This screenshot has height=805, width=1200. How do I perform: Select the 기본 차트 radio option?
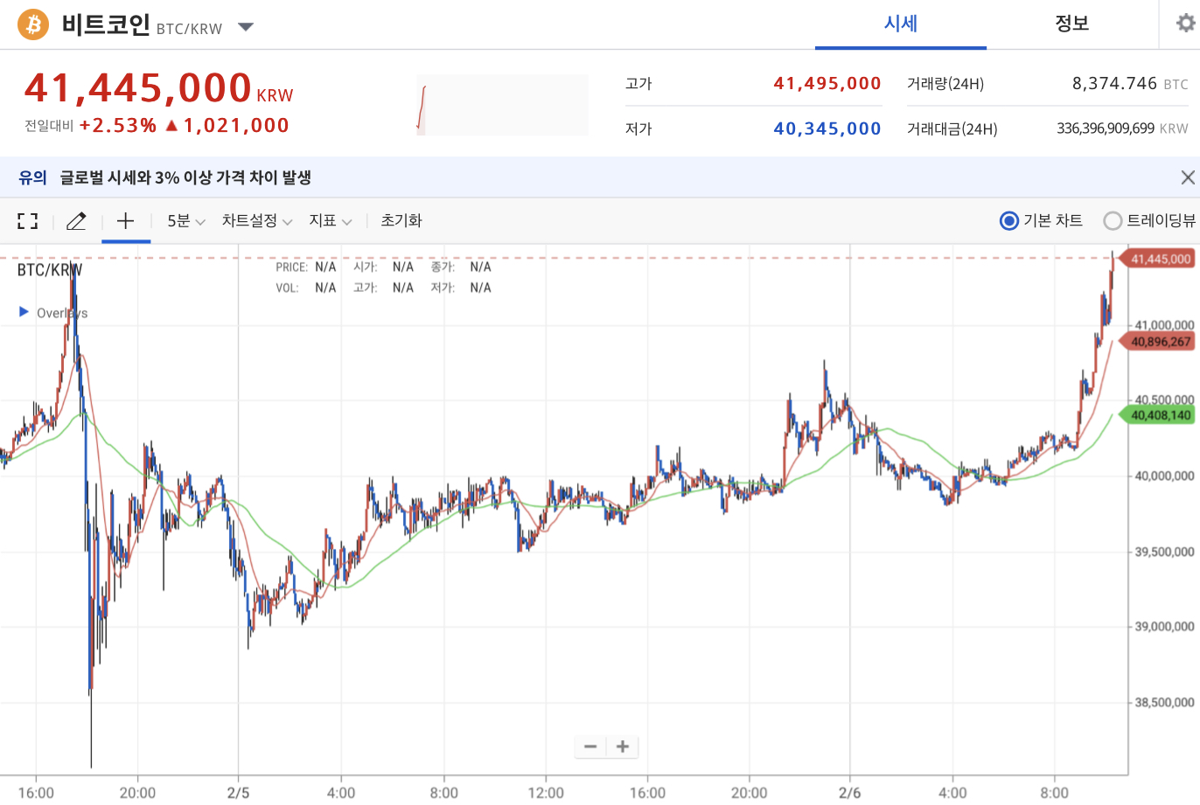1041,221
